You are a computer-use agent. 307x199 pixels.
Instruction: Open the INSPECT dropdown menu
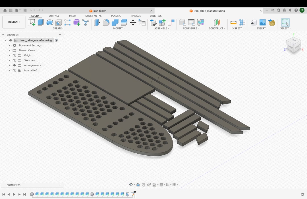[x=237, y=28]
